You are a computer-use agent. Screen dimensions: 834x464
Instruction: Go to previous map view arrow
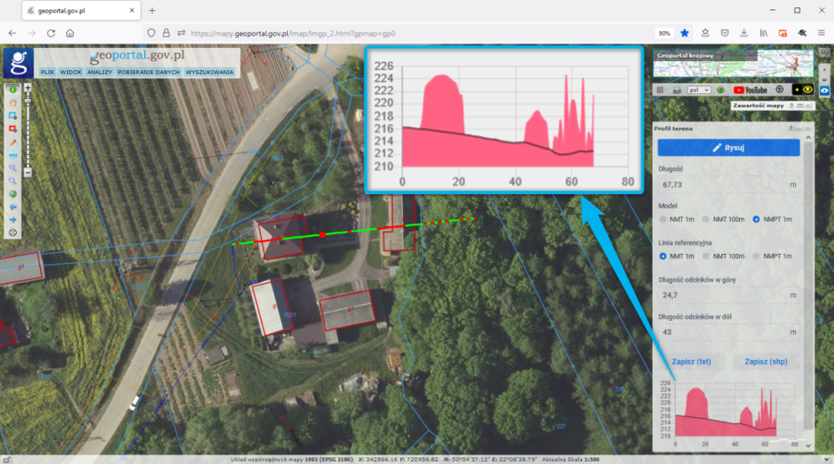[13, 206]
